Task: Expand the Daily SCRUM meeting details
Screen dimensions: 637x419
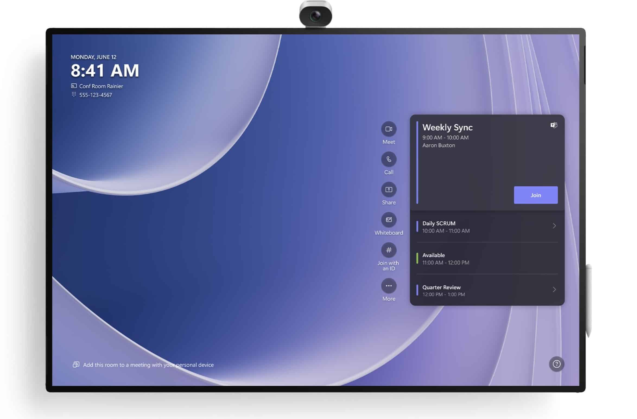Action: point(554,226)
